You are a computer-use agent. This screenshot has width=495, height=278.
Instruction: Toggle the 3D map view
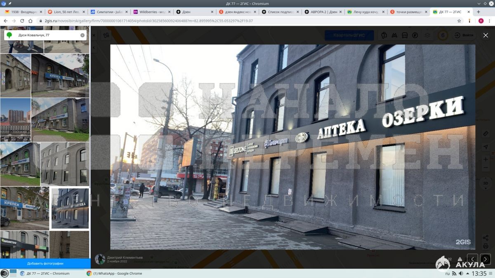486,183
